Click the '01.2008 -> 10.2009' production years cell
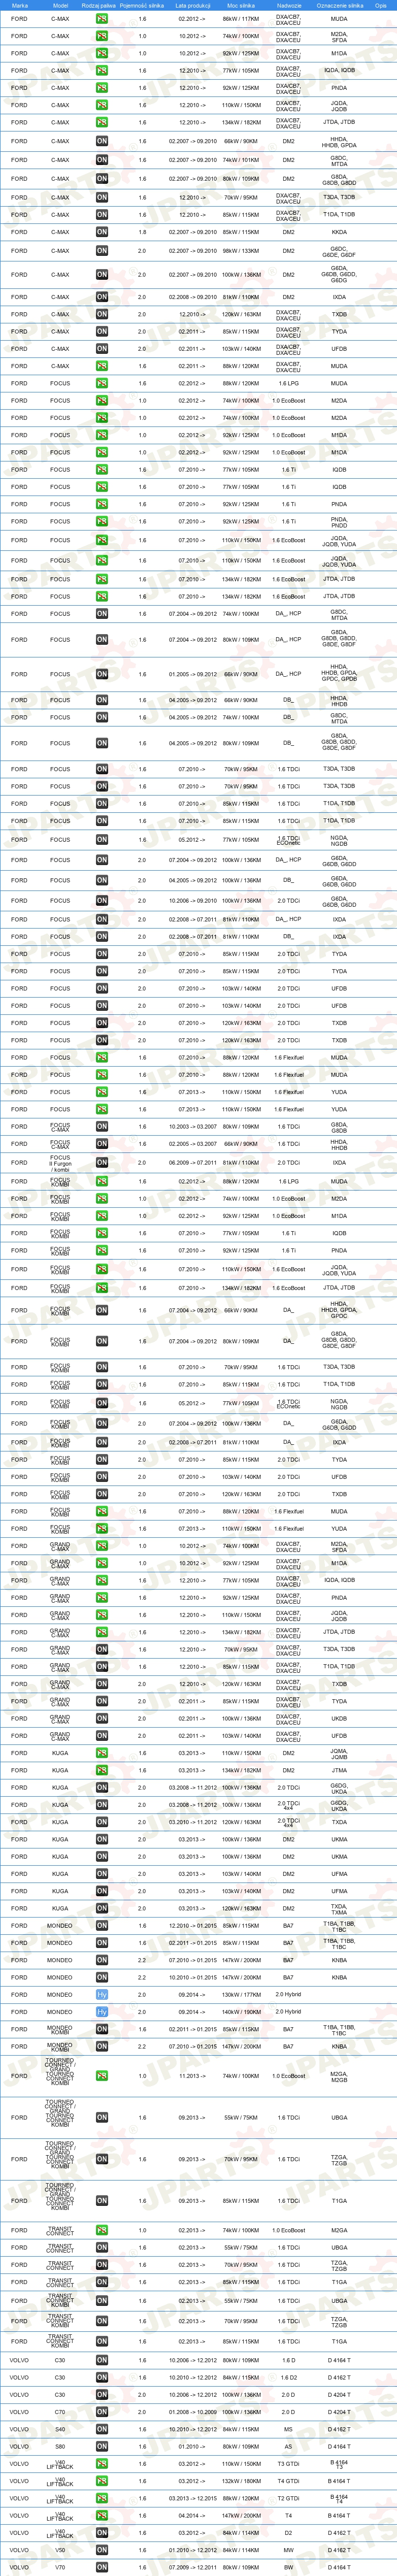Screen dimensions: 397x2576 [x=193, y=2412]
